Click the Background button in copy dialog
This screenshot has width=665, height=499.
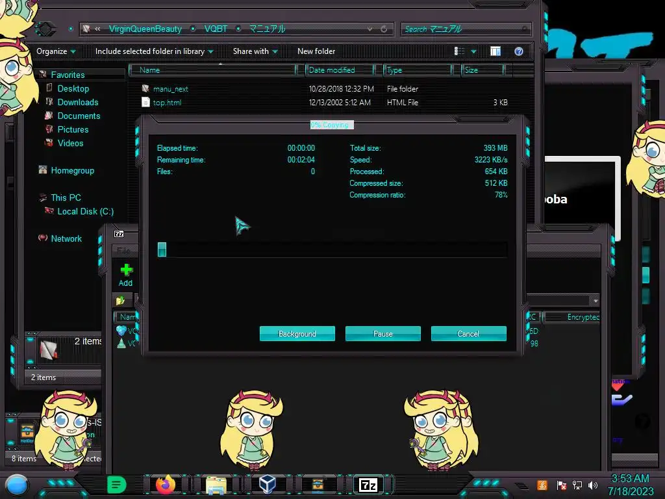297,333
